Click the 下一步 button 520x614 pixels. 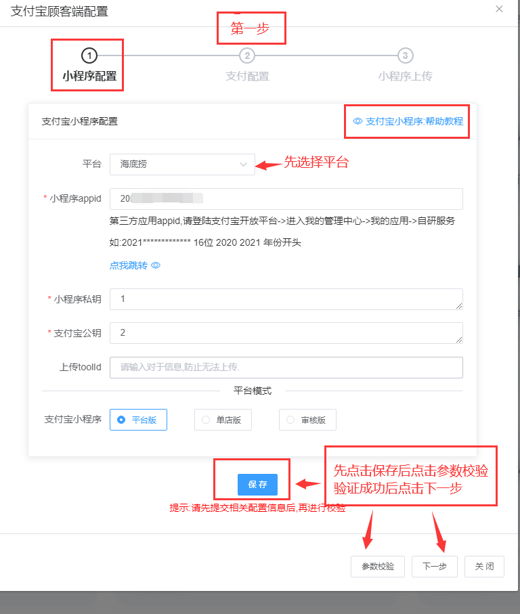click(x=434, y=566)
